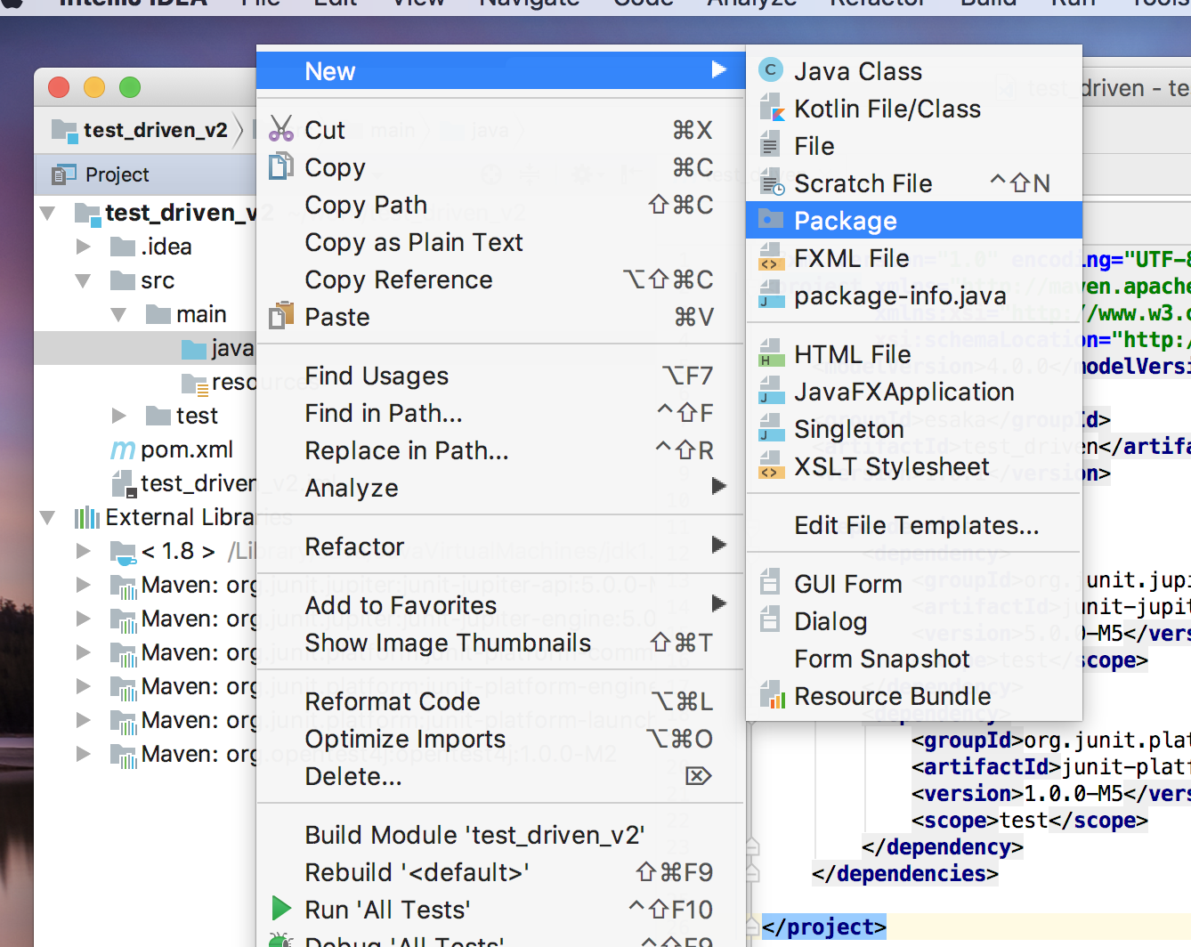Click the Singleton template icon
Viewport: 1191px width, 947px height.
771,429
